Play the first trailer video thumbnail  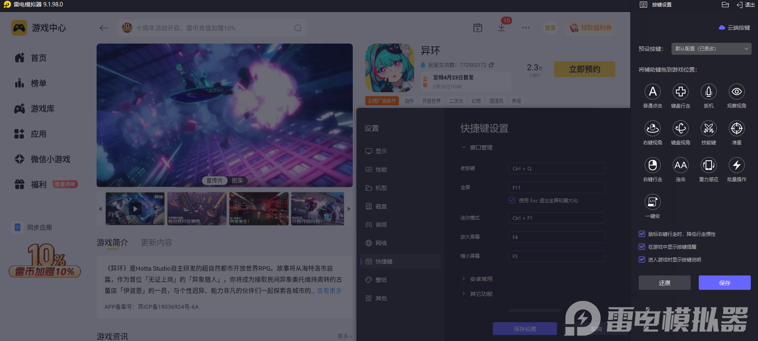(x=135, y=209)
